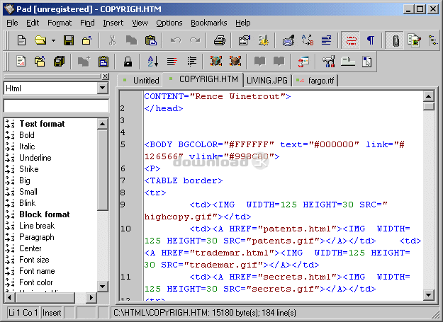Image resolution: width=443 pixels, height=322 pixels.
Task: Switch to the Untitled tab
Action: 140,81
